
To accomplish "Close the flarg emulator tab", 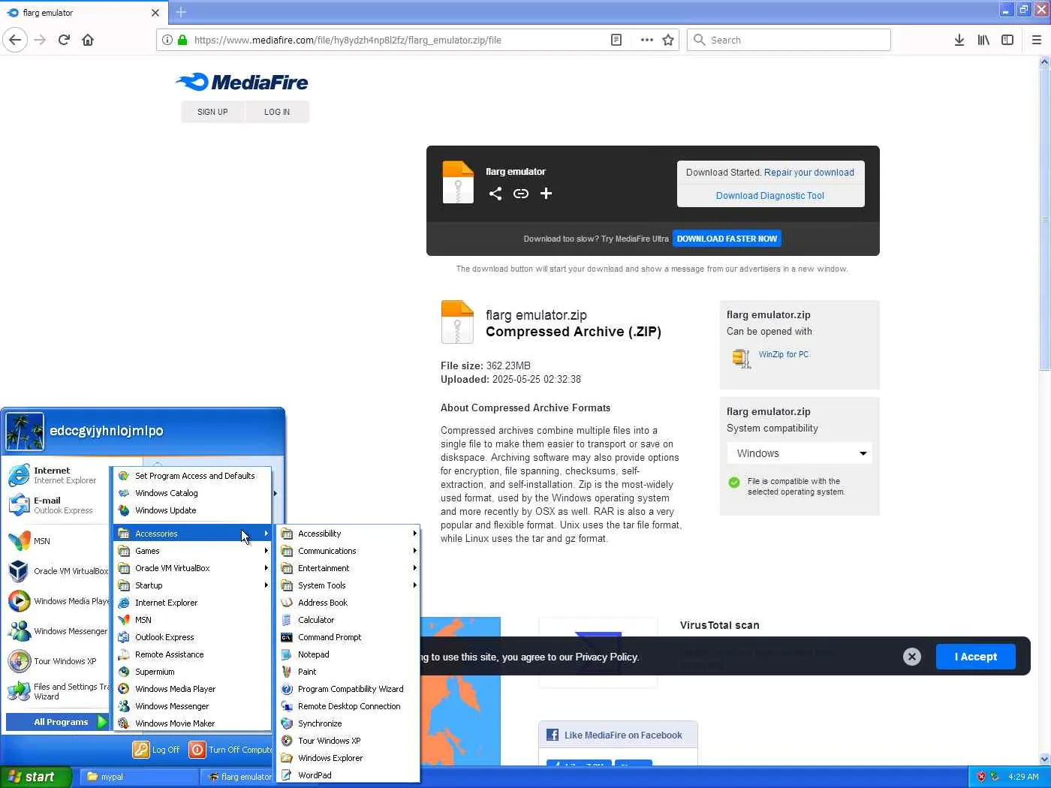I will pos(155,13).
